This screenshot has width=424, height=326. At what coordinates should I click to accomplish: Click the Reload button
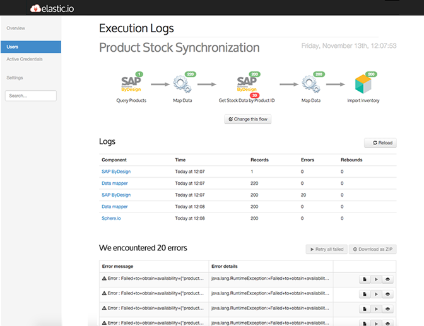click(380, 143)
